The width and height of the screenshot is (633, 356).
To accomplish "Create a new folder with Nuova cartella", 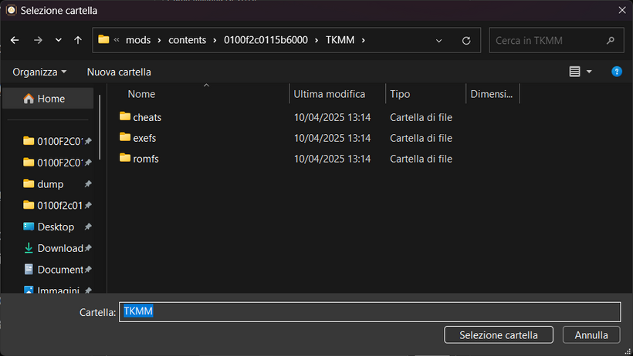I will 119,72.
